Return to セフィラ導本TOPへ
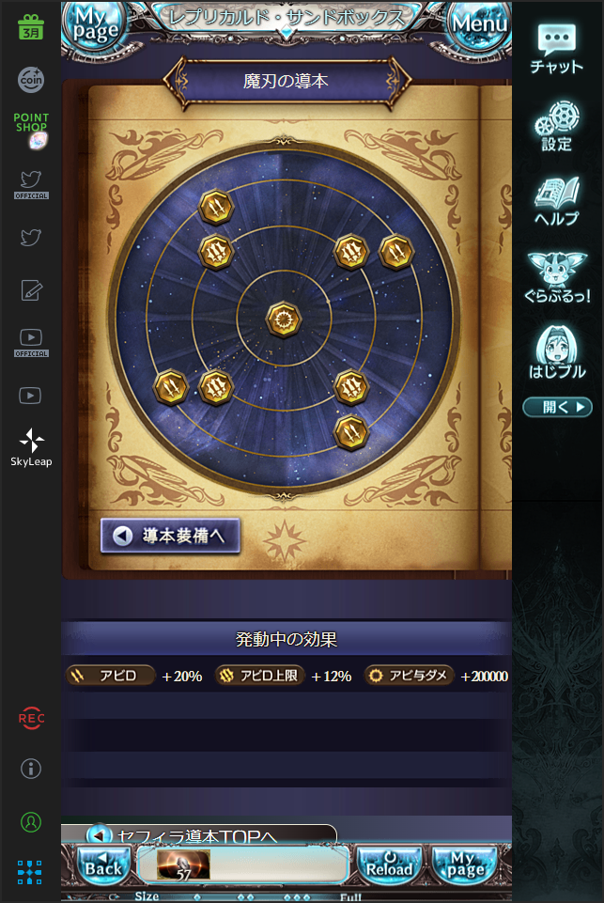Viewport: 604px width, 903px height. point(198,834)
